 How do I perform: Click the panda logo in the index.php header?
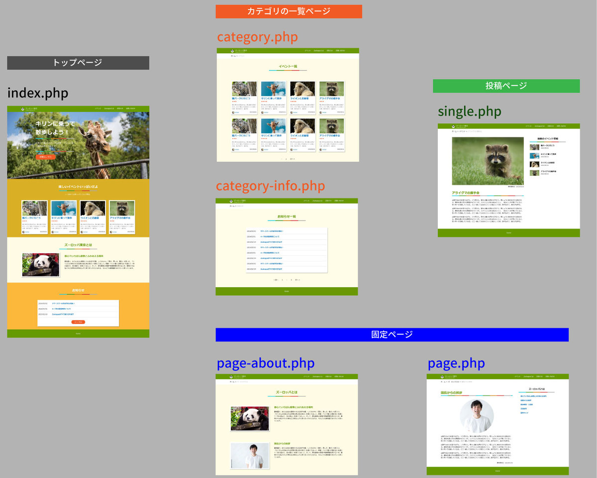22,109
